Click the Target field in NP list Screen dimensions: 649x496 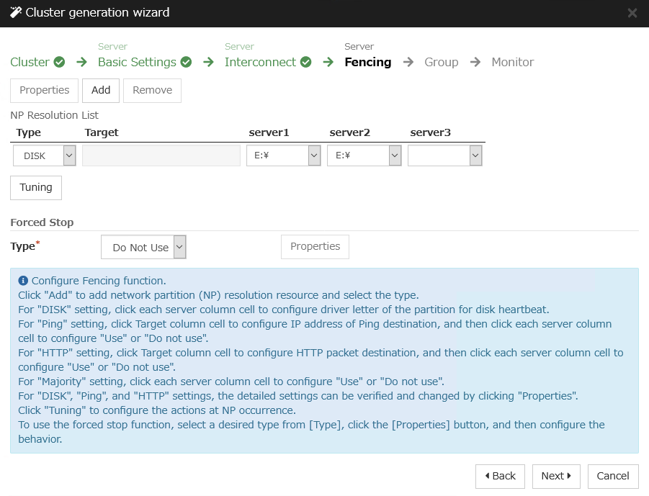click(161, 155)
